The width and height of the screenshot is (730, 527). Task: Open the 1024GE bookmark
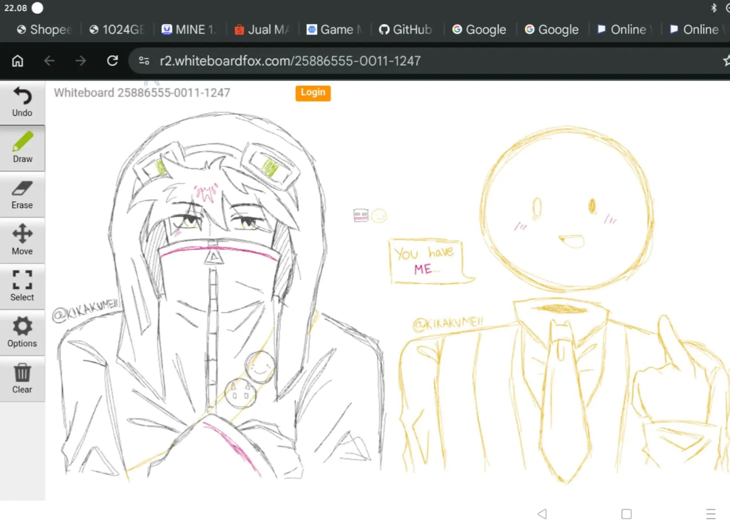point(117,29)
